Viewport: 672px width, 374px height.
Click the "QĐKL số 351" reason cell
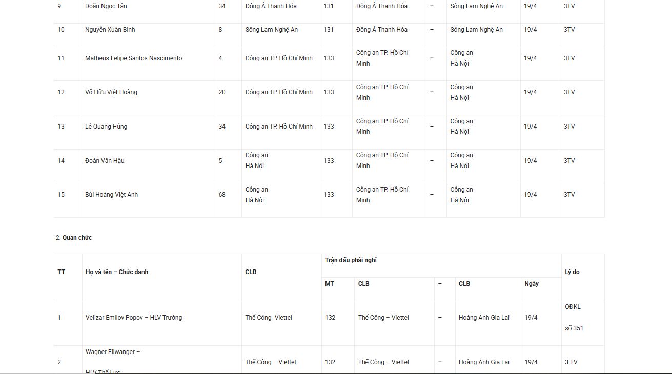point(574,318)
